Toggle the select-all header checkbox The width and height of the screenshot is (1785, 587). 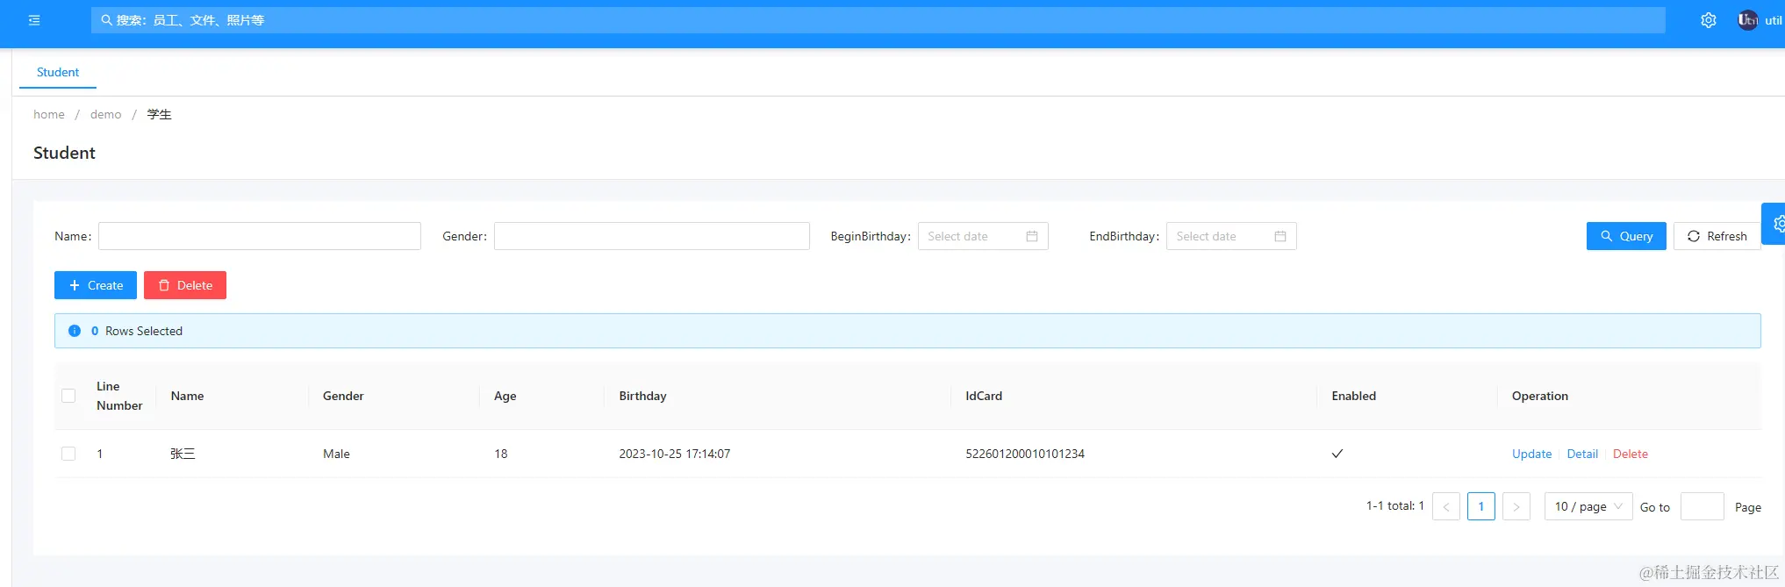[68, 396]
